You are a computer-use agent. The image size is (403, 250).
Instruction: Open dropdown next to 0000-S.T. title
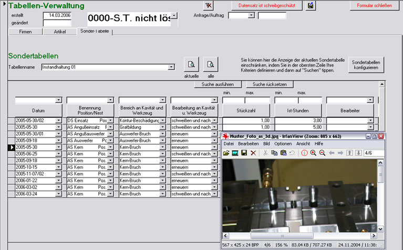174,16
